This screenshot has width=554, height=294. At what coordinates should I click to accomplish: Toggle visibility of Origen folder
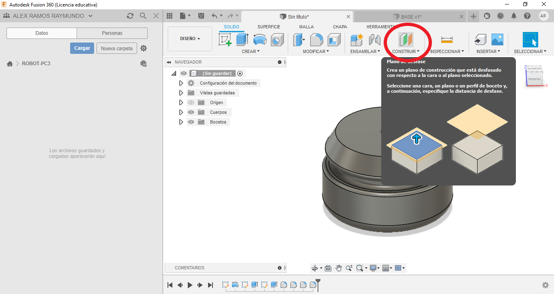[x=191, y=102]
